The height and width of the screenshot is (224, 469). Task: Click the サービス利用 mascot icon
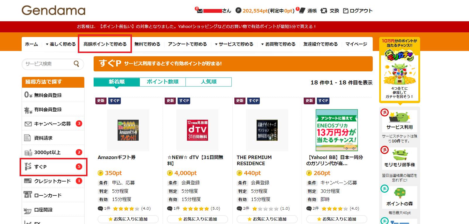tap(399, 117)
